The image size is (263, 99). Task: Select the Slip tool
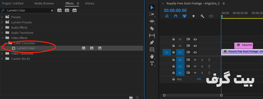[152, 35]
